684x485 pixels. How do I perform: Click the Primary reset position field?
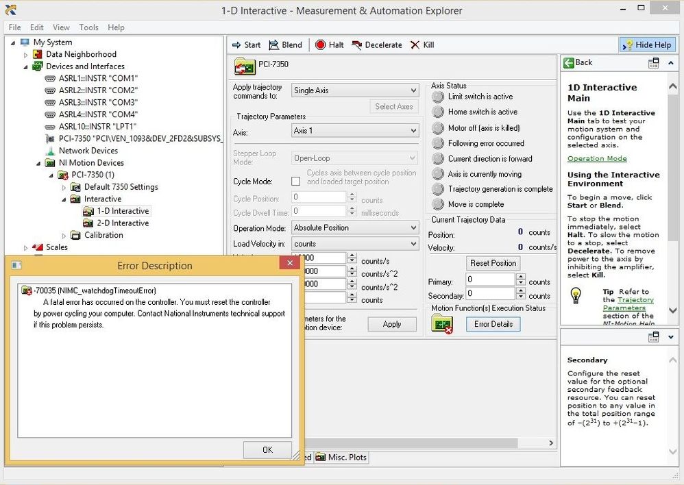point(489,279)
